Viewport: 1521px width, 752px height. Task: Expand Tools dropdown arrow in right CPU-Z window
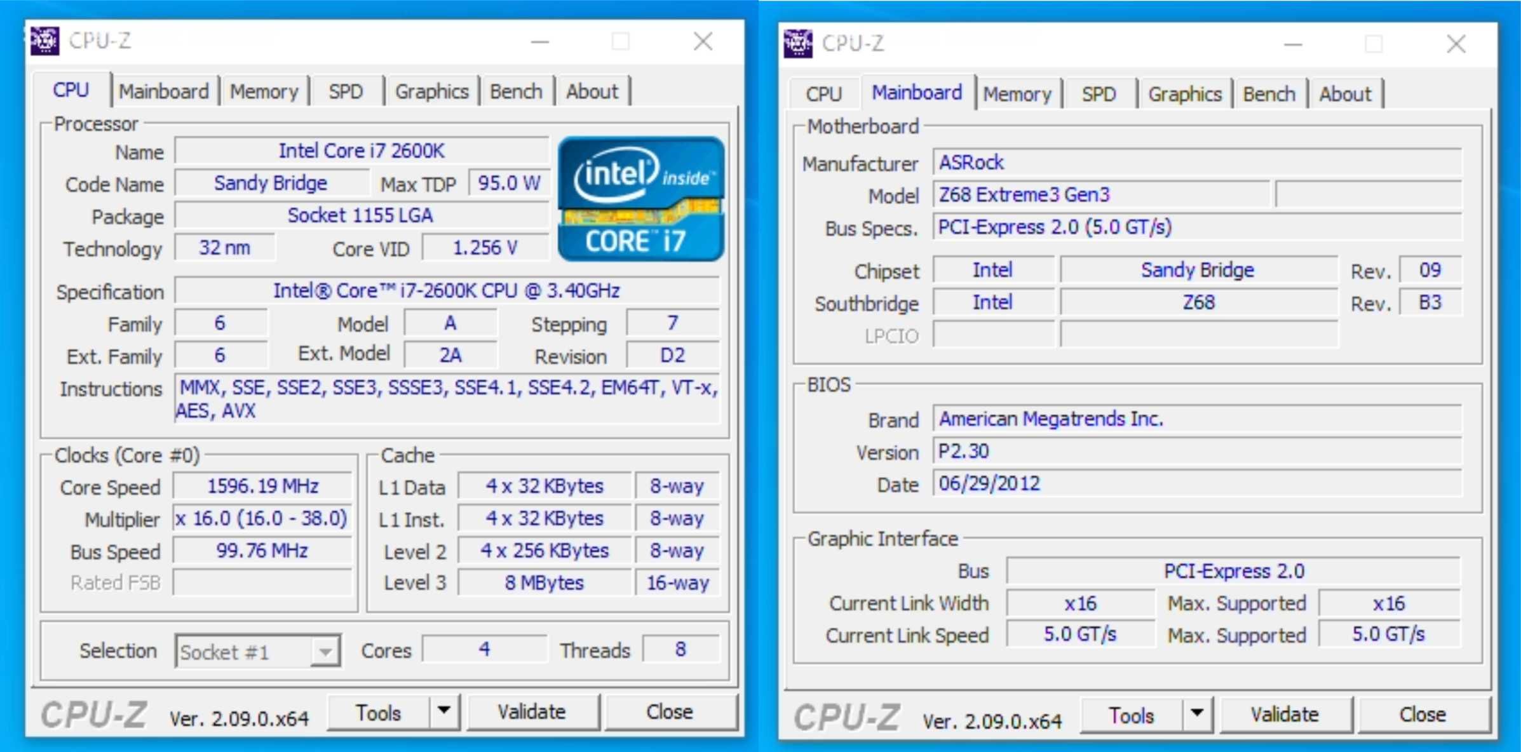[x=1198, y=716]
